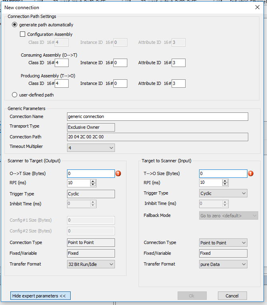Increase the Output RPI (ms) value

coord(93,181)
